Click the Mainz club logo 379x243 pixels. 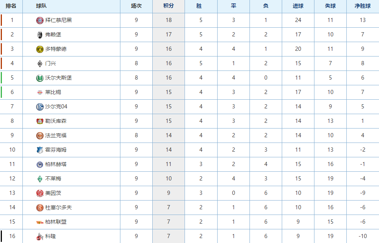39,193
